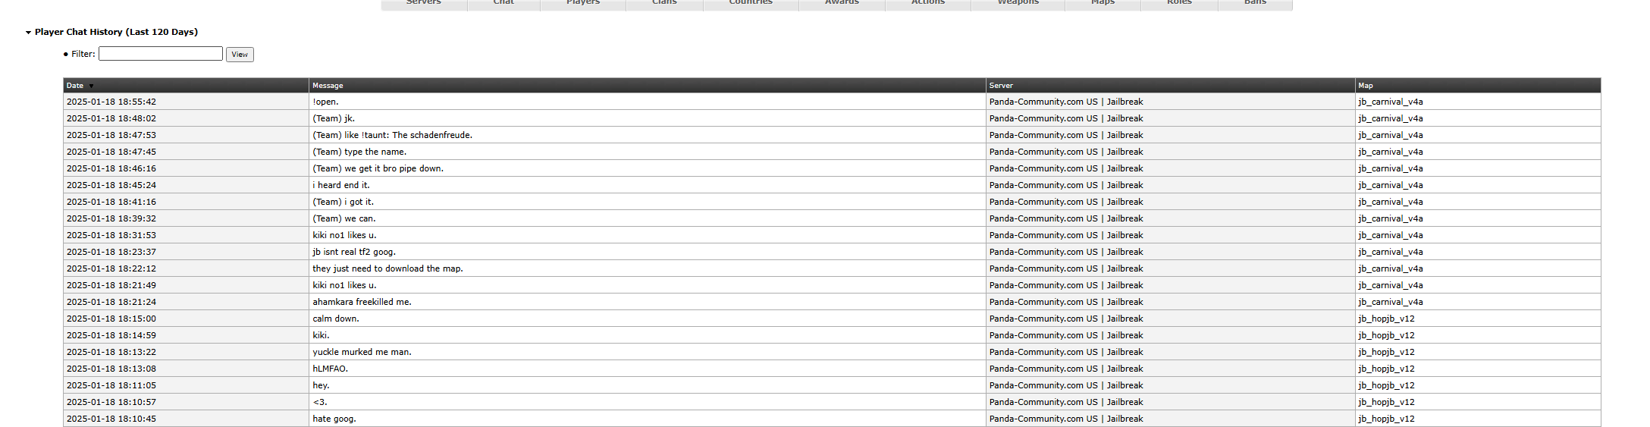
Task: Go to the Maps tab
Action: (1103, 4)
